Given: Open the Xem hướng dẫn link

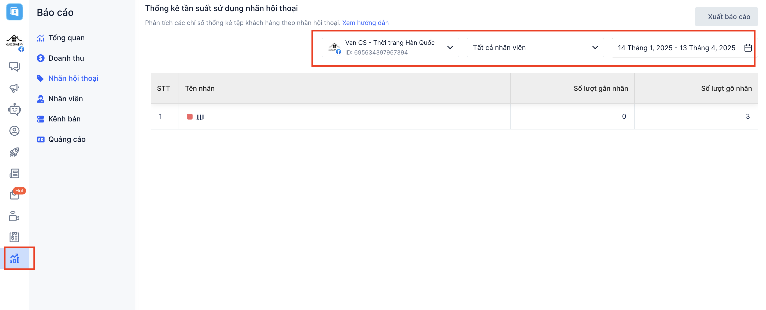Looking at the screenshot, I should pos(365,23).
